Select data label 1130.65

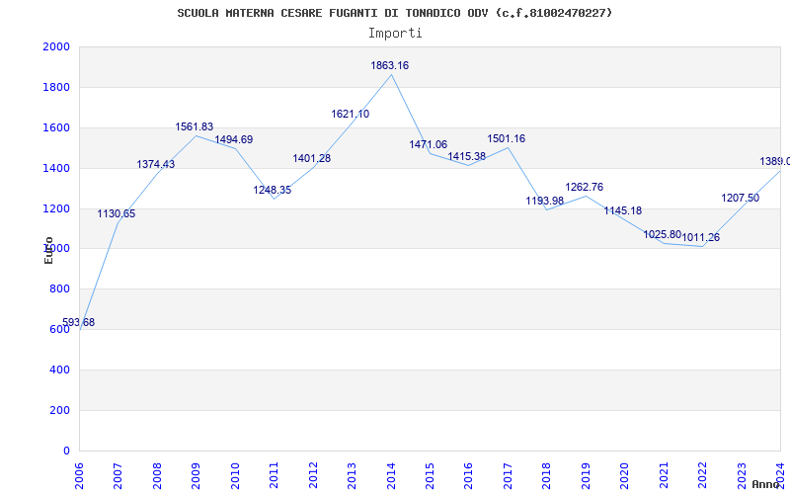click(x=117, y=213)
